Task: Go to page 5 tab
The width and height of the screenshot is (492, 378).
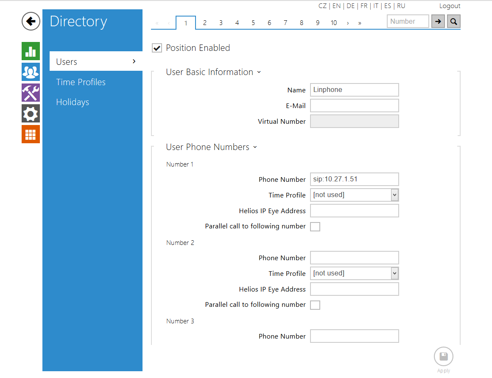Action: [x=253, y=23]
